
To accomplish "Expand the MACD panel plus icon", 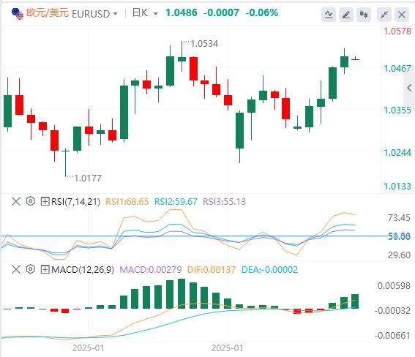I will pyautogui.click(x=45, y=270).
